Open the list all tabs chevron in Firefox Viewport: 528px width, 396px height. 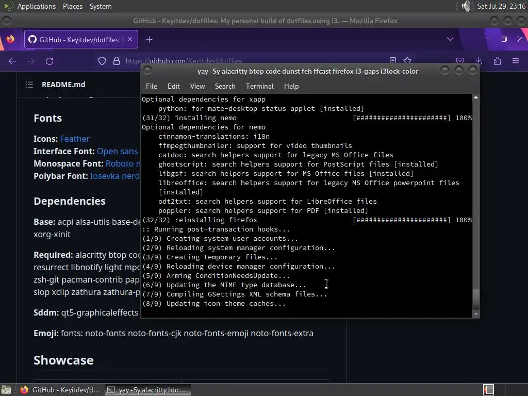(x=450, y=39)
